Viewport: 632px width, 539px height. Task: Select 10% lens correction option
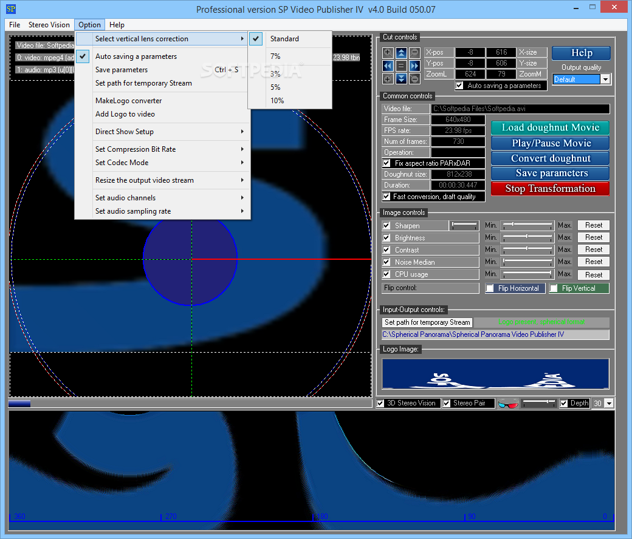tap(290, 101)
